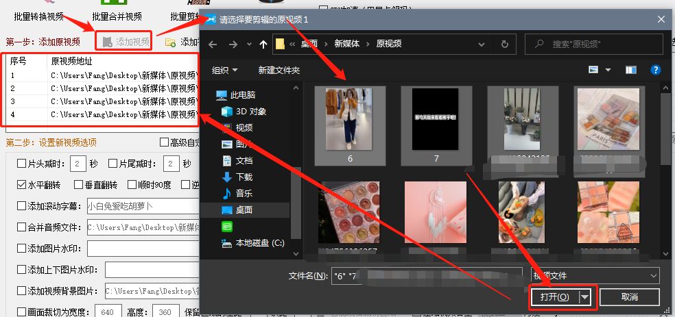Image resolution: width=675 pixels, height=317 pixels.
Task: Select the 图片 folder icon in sidebar
Action: (x=227, y=144)
